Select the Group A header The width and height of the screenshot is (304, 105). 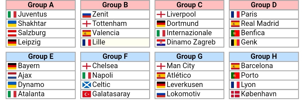coord(41,5)
